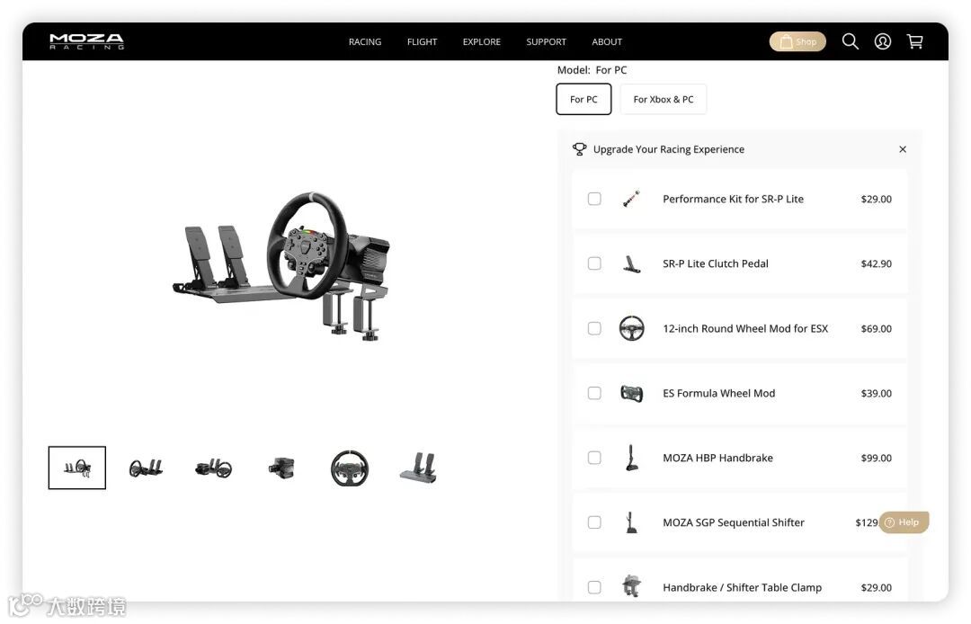Open the user account icon

pyautogui.click(x=883, y=41)
